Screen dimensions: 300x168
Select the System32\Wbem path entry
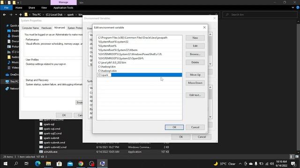point(140,50)
